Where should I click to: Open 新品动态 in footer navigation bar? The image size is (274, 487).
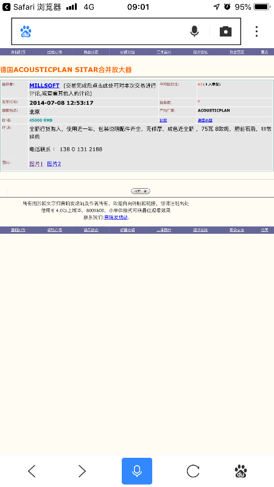pyautogui.click(x=91, y=230)
